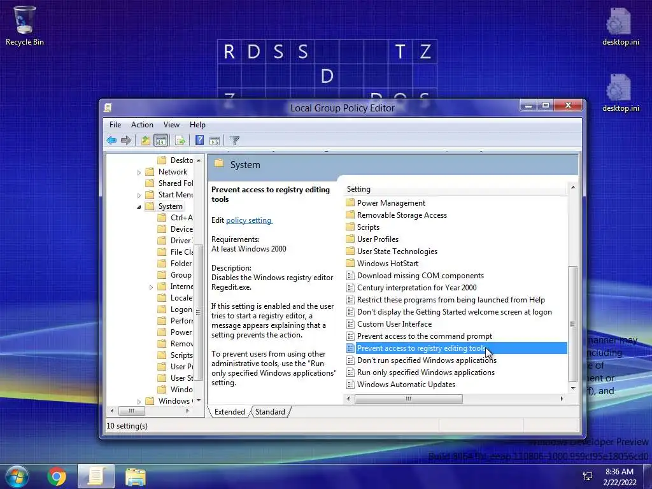Open Recycle Bin on the desktop

[25, 25]
